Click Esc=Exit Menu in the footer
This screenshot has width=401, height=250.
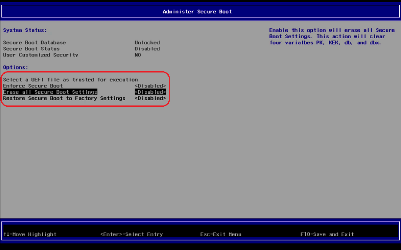coord(221,234)
